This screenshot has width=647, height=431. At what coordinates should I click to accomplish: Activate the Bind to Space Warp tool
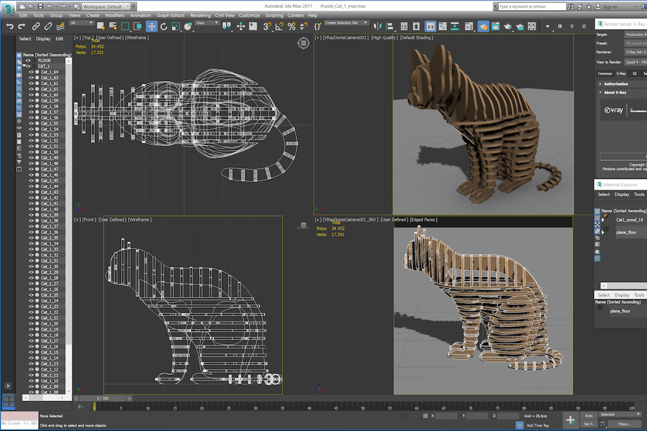tap(60, 26)
